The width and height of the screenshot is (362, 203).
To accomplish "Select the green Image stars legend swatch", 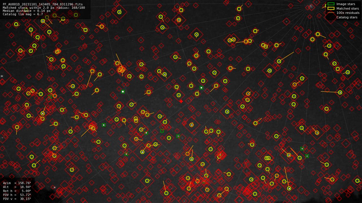I will point(331,4).
